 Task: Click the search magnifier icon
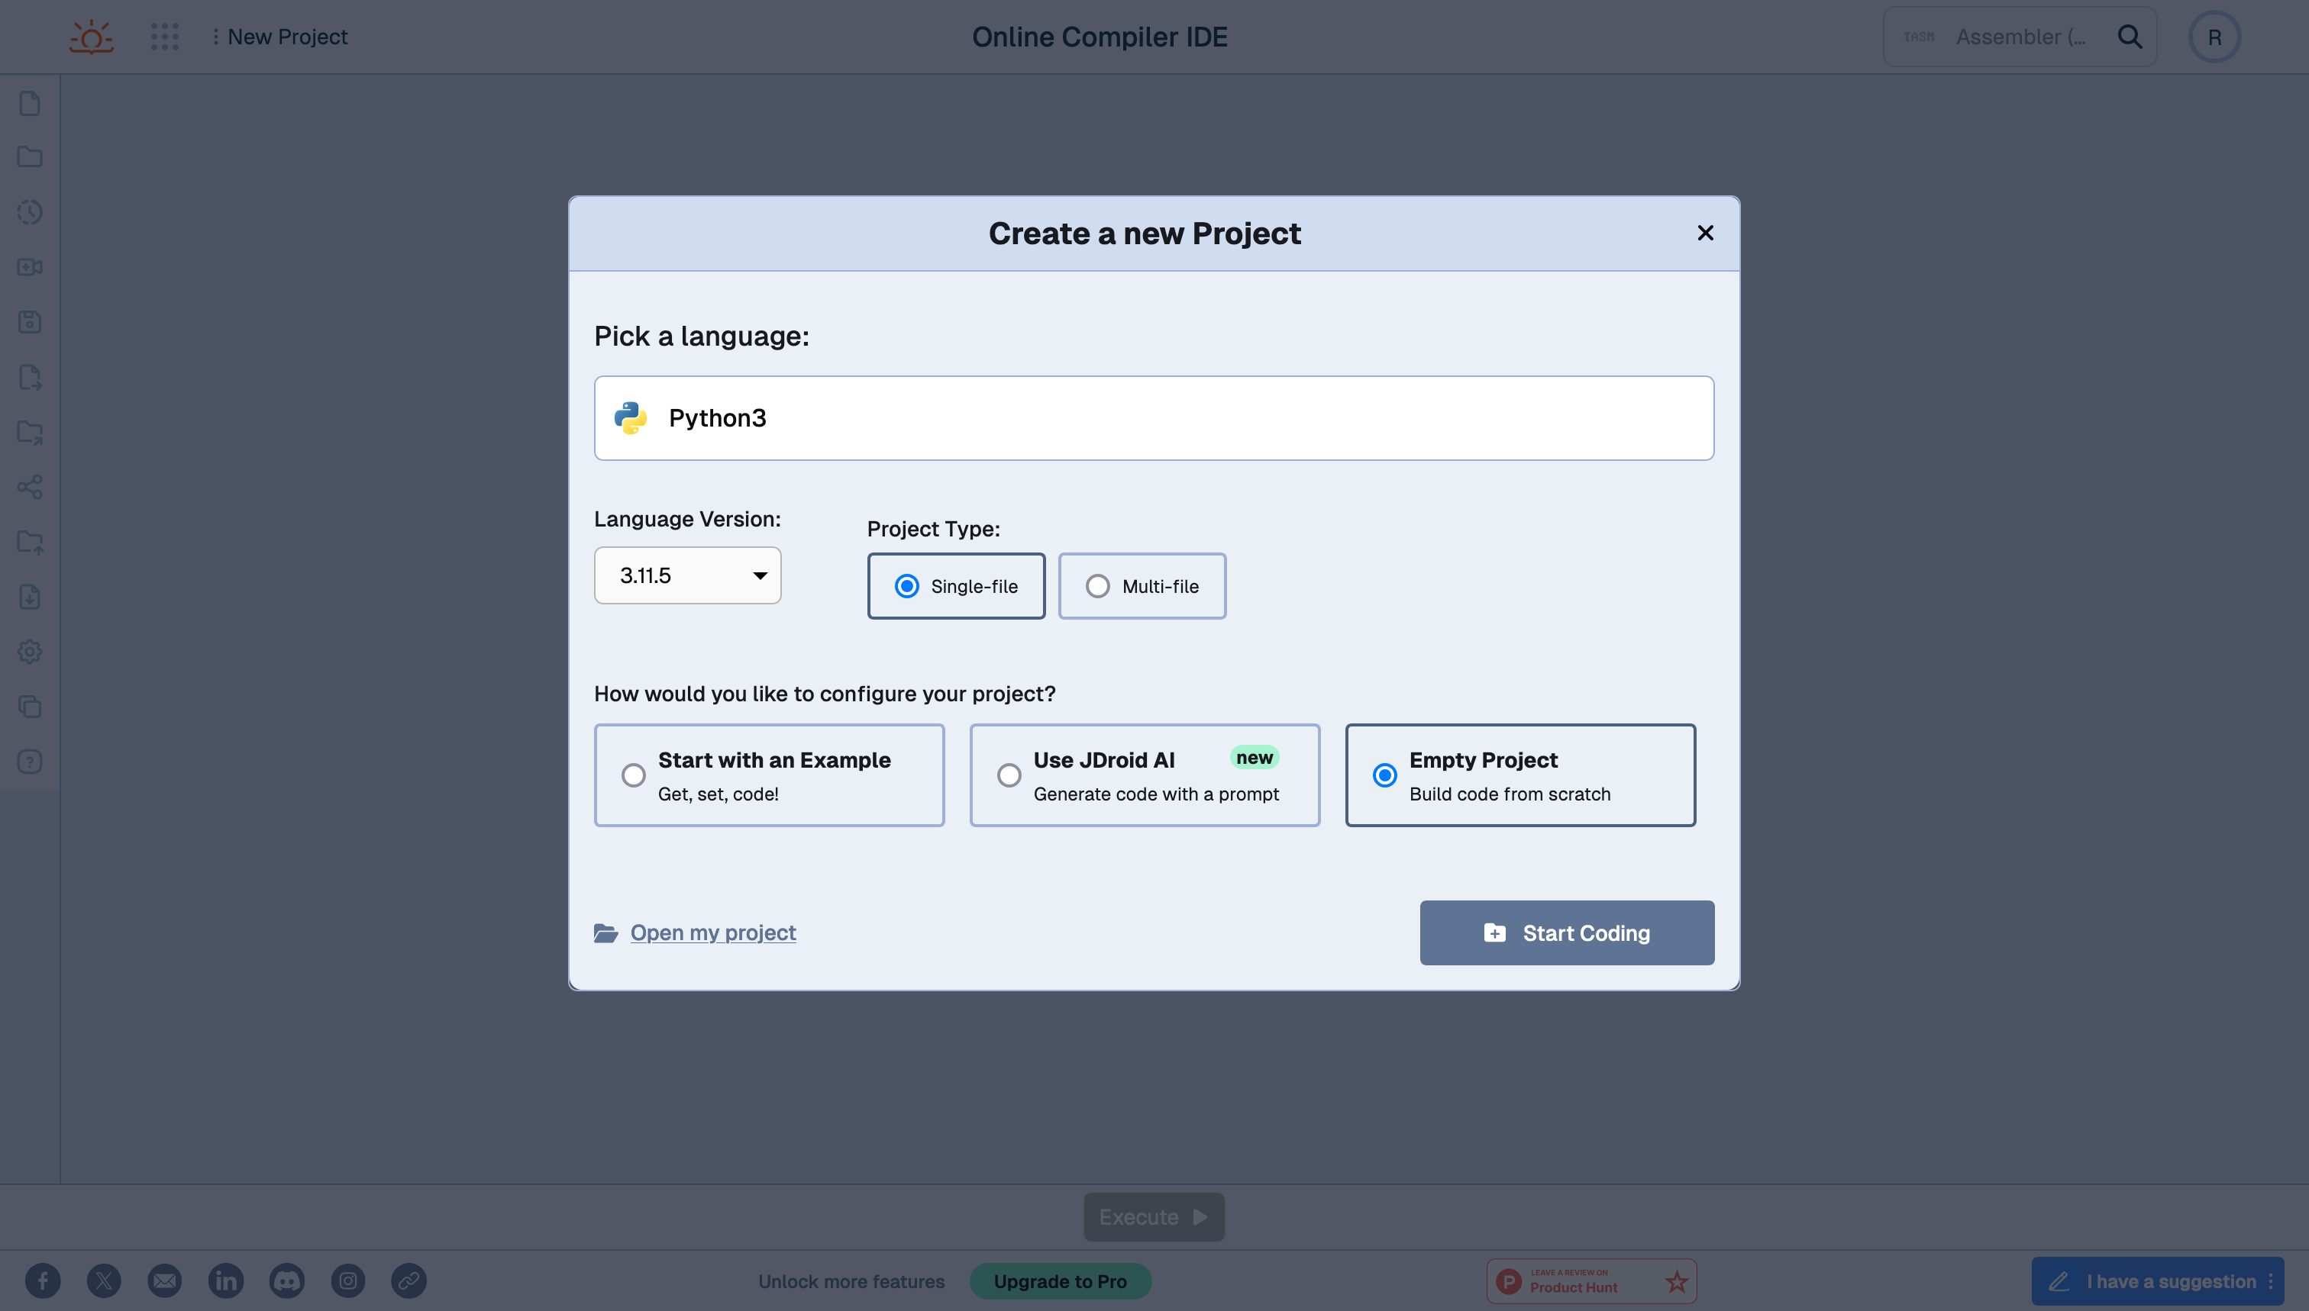coord(2130,37)
